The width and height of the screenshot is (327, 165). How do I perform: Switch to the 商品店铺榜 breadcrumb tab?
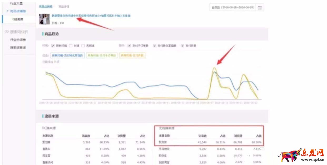click(x=46, y=6)
